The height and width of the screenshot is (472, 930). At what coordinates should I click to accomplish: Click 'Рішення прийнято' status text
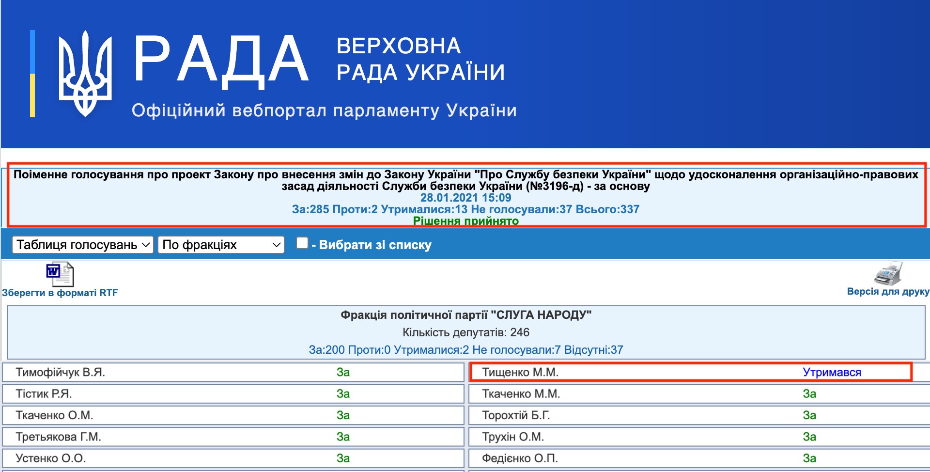click(x=466, y=221)
